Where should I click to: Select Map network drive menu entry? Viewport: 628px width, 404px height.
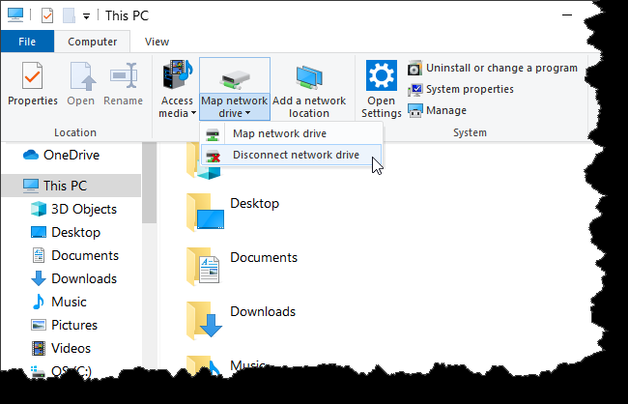291,133
